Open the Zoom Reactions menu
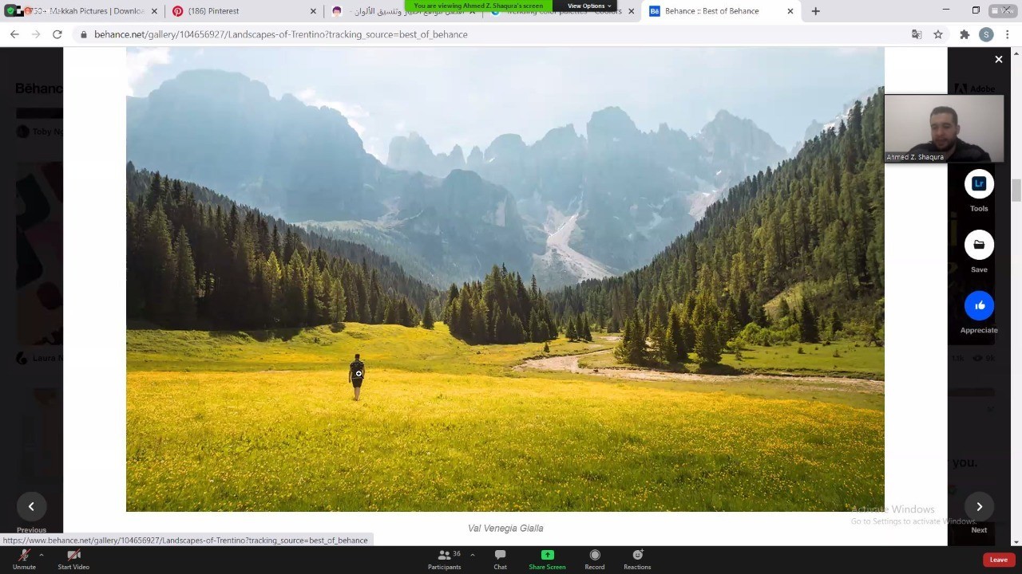The width and height of the screenshot is (1022, 574). click(637, 559)
